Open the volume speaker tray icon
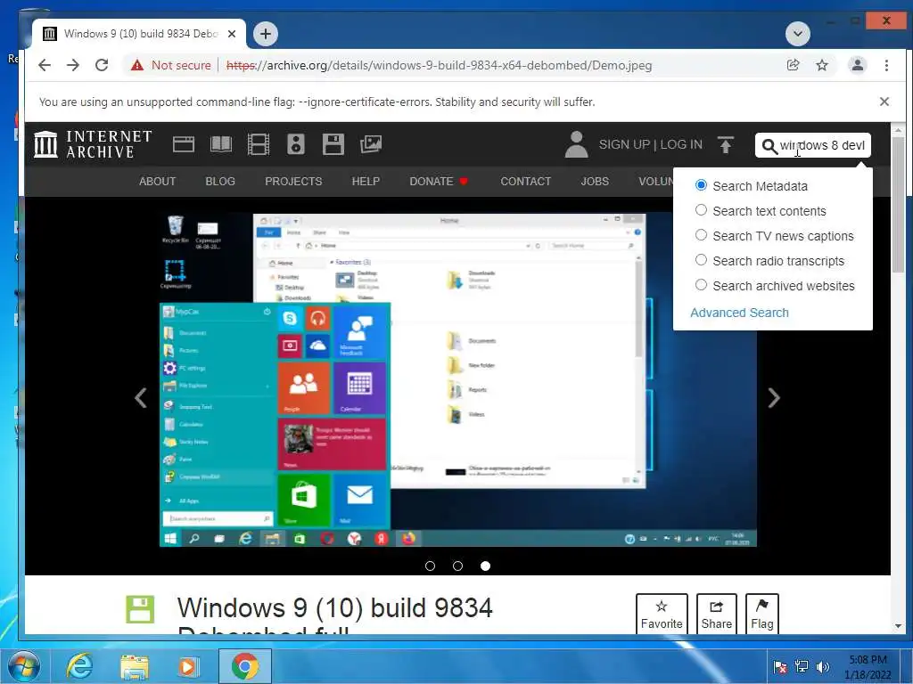Viewport: 913px width, 684px height. 823,666
